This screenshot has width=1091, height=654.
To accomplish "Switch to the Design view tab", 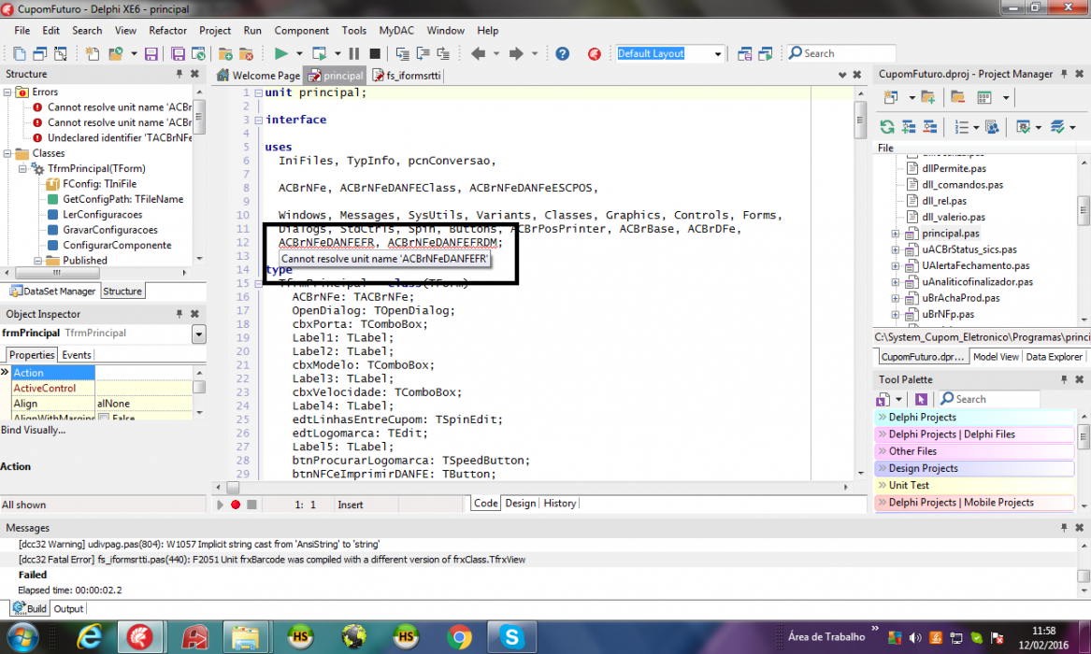I will pos(521,504).
